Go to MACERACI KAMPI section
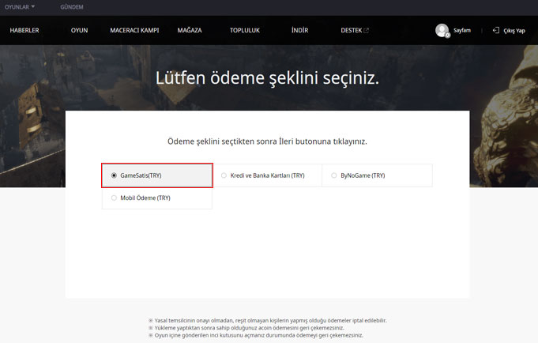The width and height of the screenshot is (538, 343). tap(134, 31)
